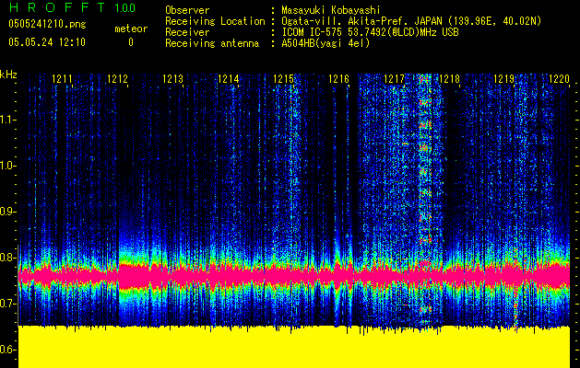
Task: Click the 1213 time marker
Action: coord(172,79)
